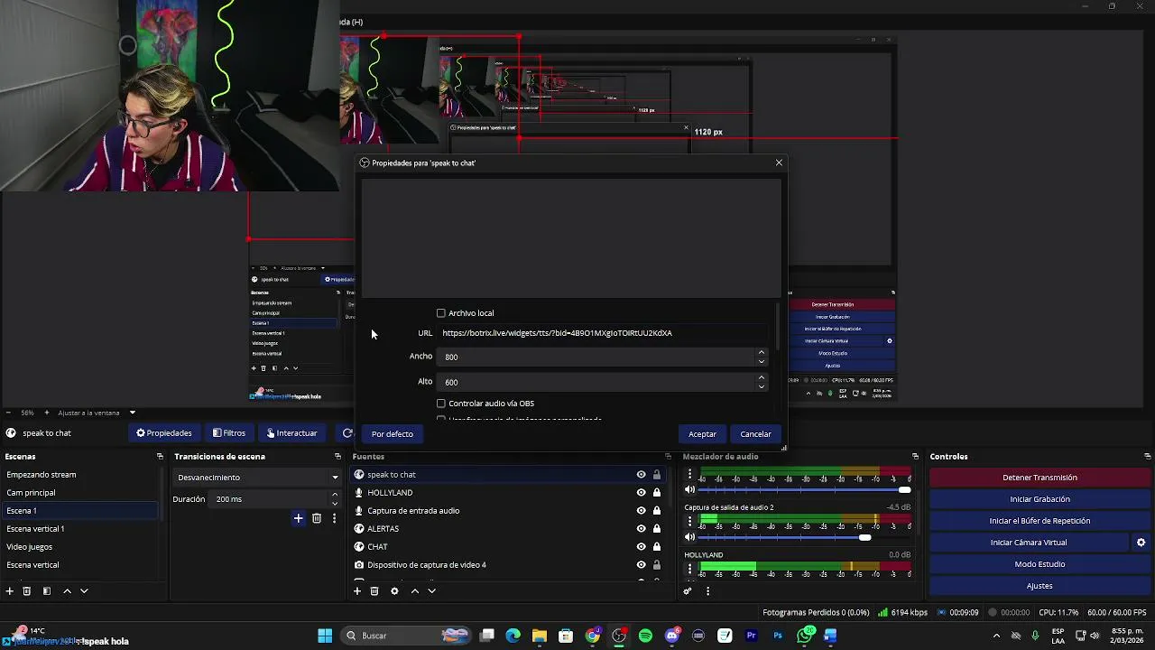This screenshot has width=1155, height=650.
Task: Click the refresh icon beside Interactuar
Action: coord(346,433)
